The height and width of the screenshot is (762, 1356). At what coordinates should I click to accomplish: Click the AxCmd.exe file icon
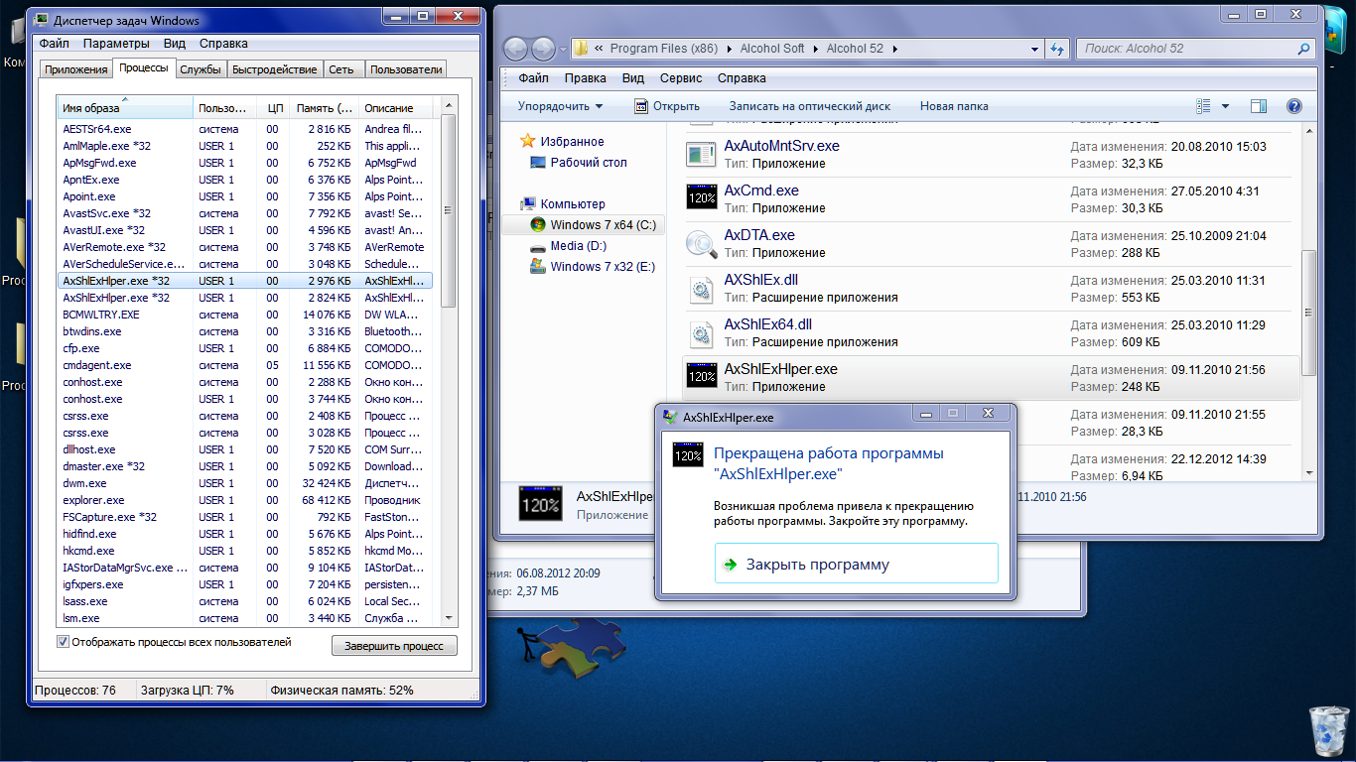pyautogui.click(x=701, y=197)
